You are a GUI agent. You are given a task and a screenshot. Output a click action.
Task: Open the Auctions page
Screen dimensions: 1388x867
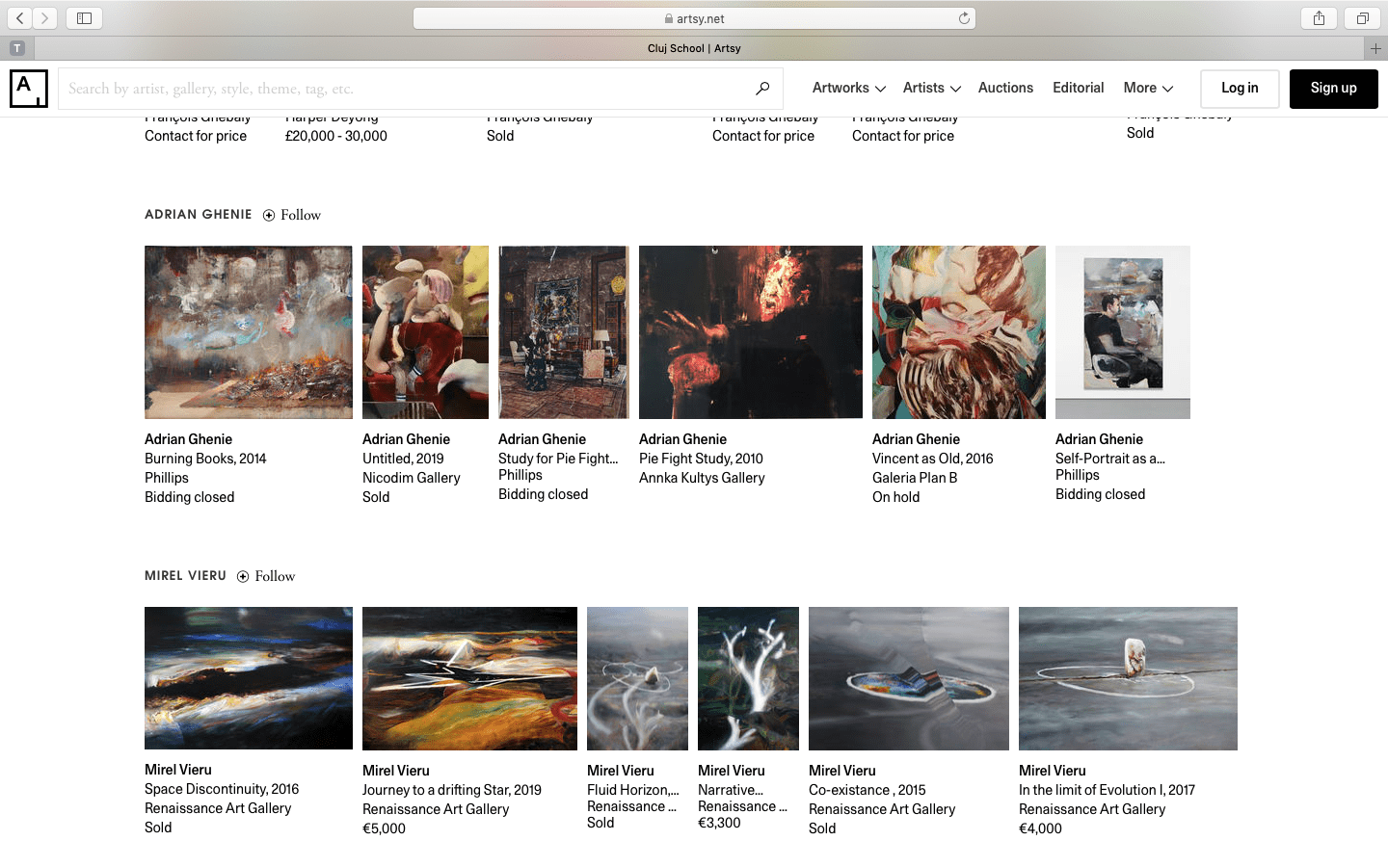click(x=1005, y=88)
